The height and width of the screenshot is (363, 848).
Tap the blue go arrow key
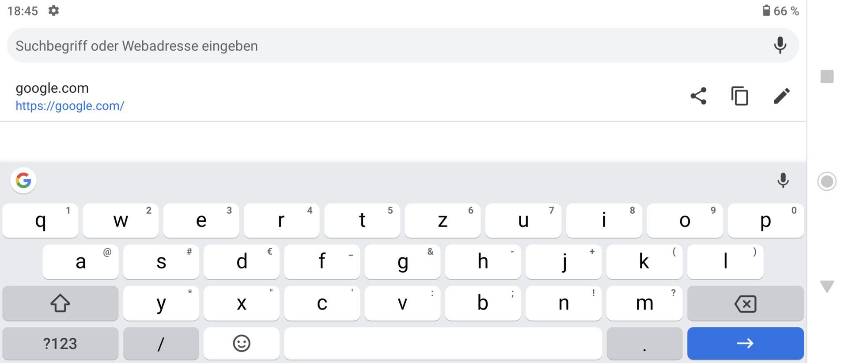(745, 343)
